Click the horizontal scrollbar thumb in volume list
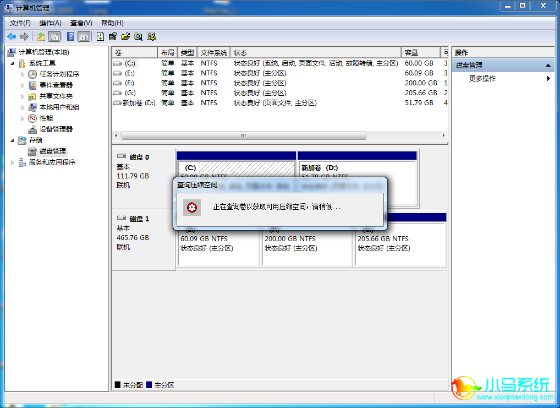The width and height of the screenshot is (560, 408). click(244, 136)
